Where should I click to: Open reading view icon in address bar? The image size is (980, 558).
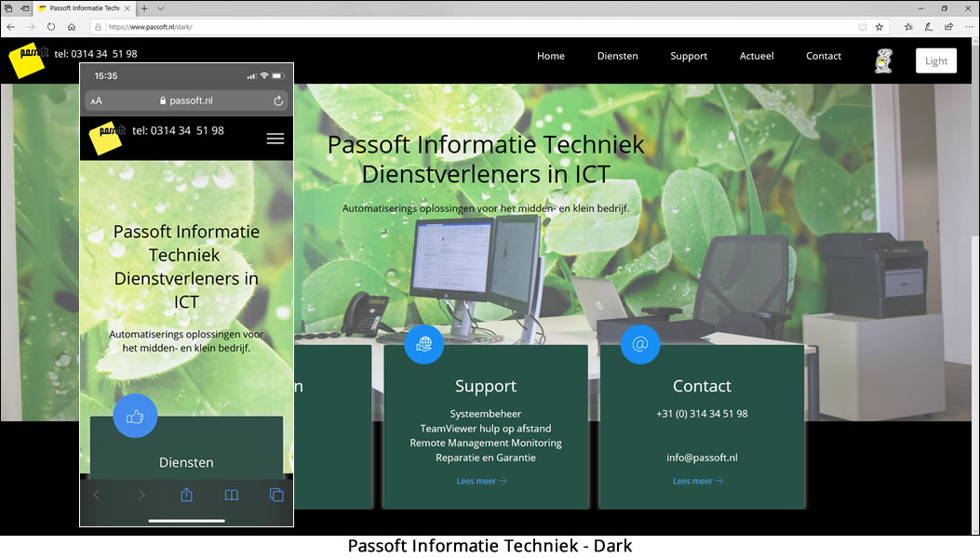[x=863, y=27]
